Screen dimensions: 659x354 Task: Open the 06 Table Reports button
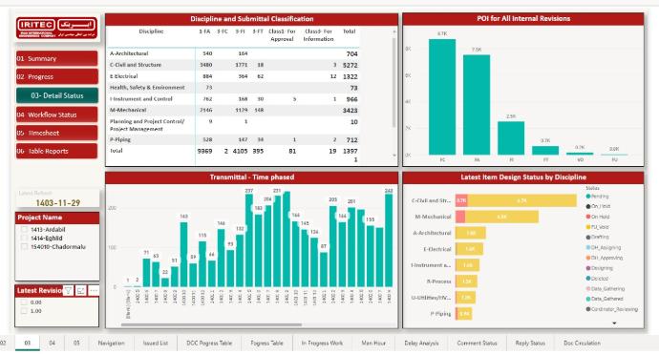click(56, 151)
